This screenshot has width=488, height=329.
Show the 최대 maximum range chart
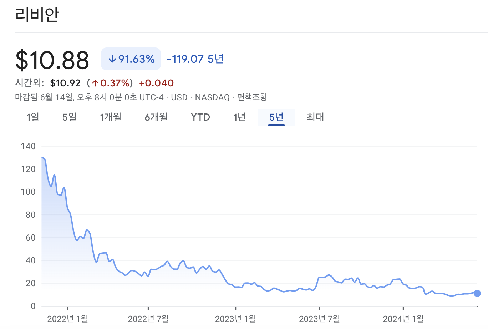315,117
